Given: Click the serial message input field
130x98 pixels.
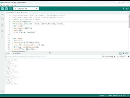Looking at the screenshot, I should pyautogui.click(x=54, y=57).
